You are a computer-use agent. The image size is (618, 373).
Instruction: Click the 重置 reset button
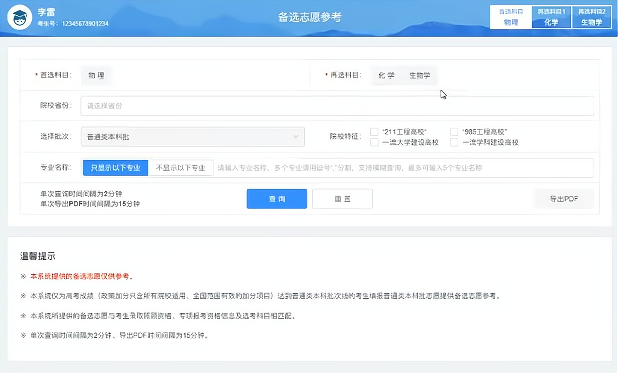342,198
